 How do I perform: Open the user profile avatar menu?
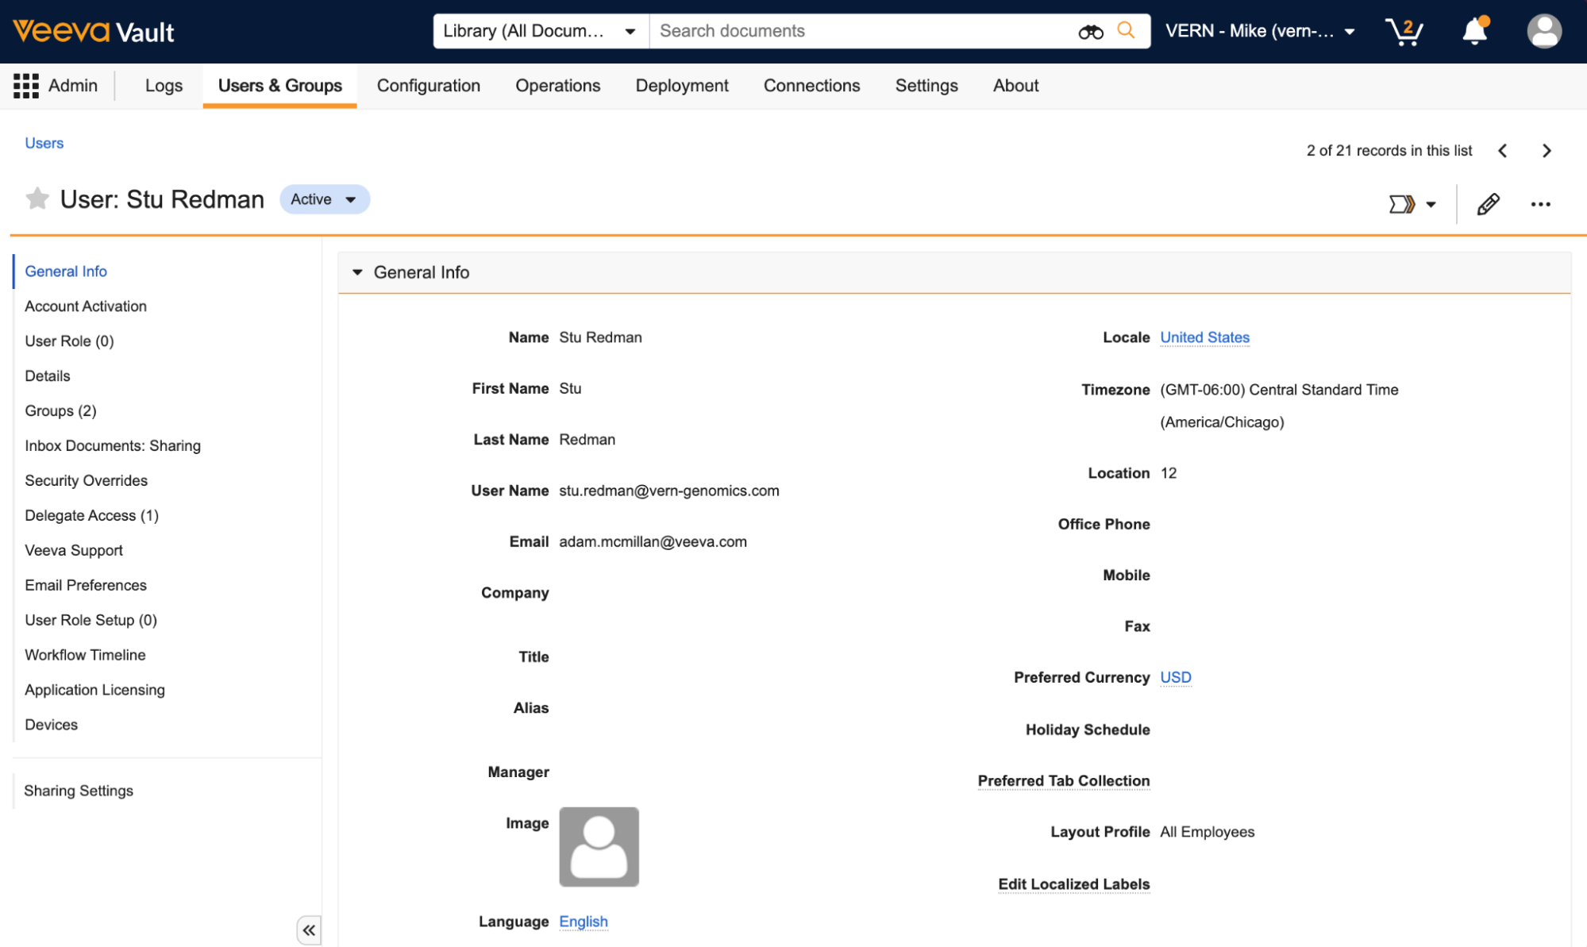[1543, 32]
